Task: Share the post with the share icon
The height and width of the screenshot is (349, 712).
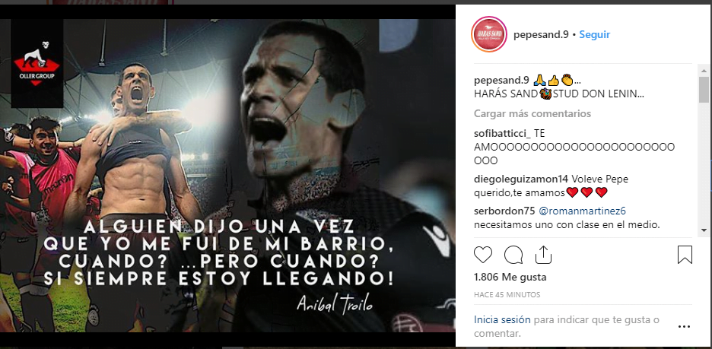Action: pos(543,255)
